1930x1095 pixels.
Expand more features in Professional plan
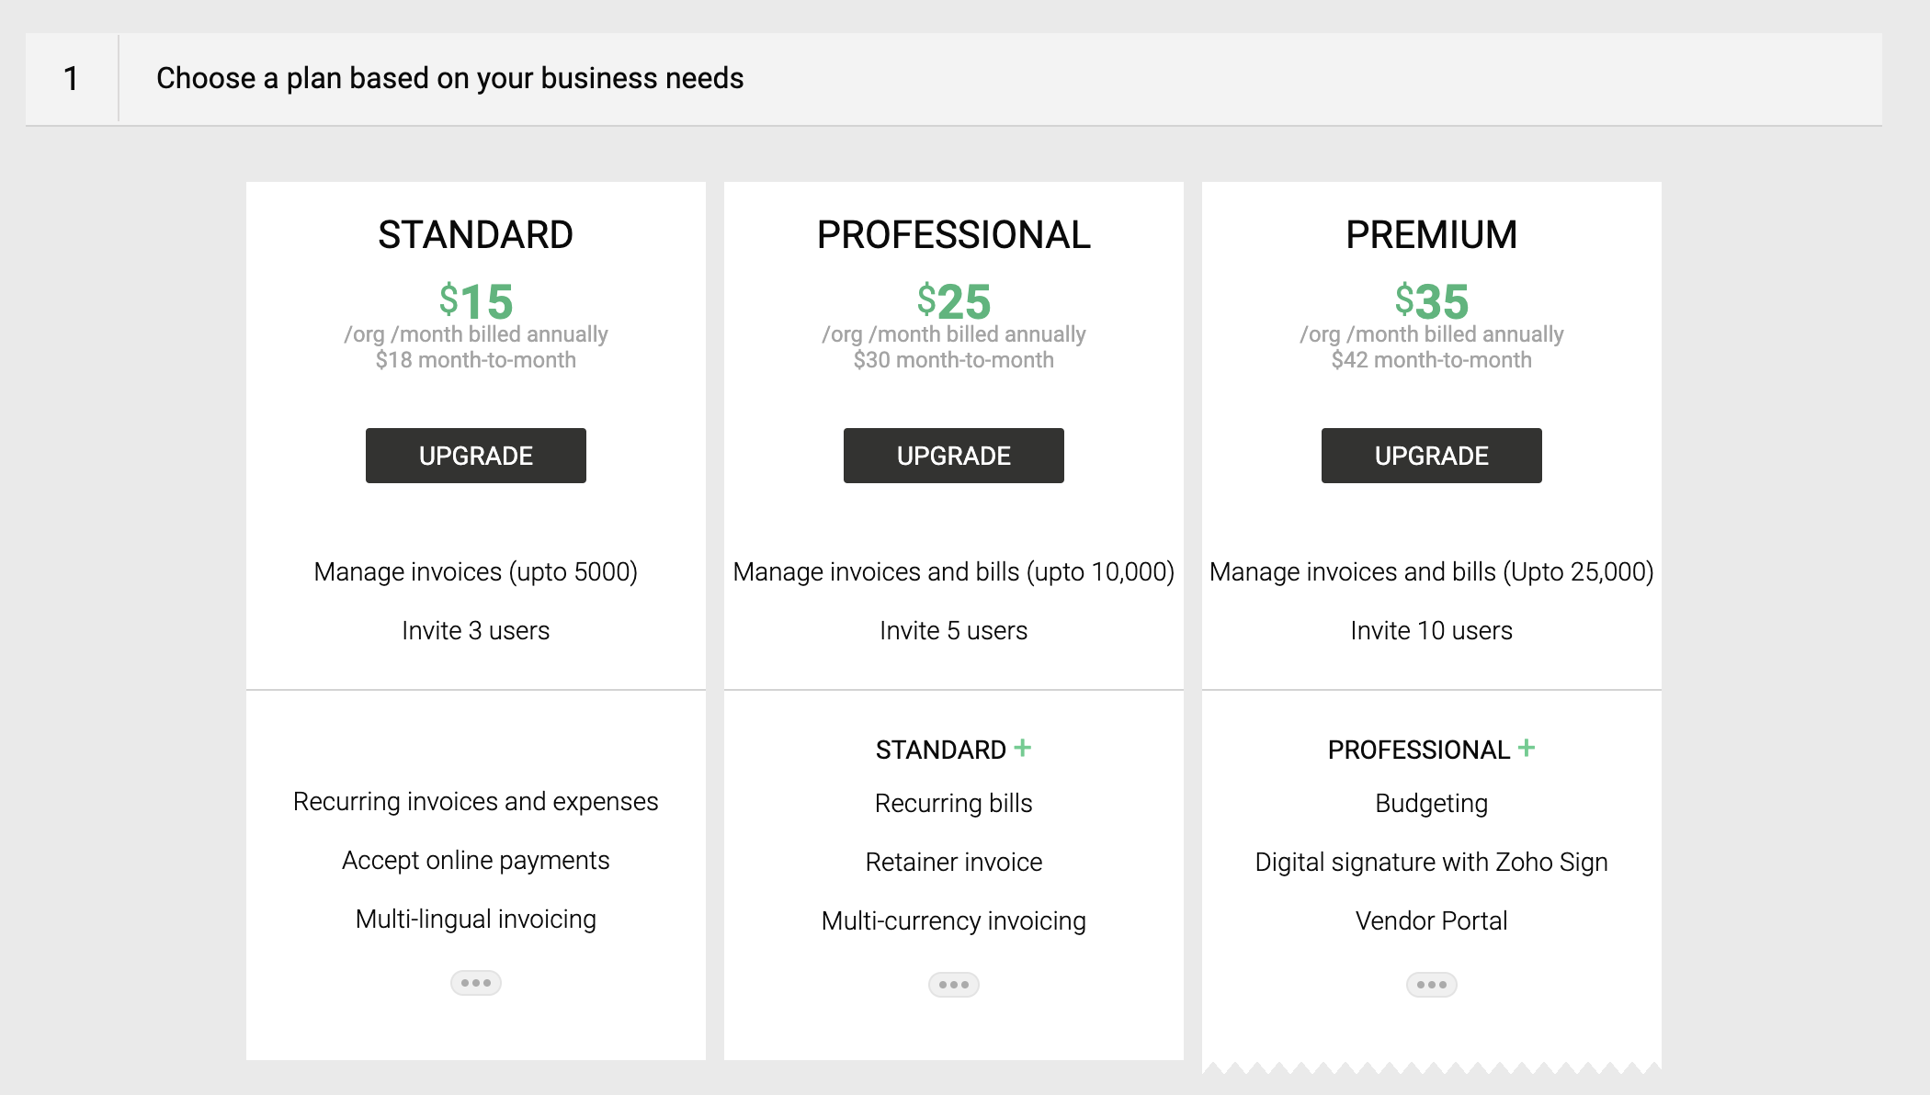click(x=953, y=985)
